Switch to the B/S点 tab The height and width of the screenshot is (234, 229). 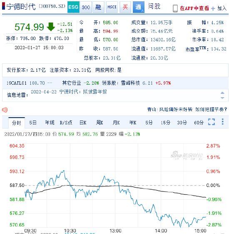pos(66,123)
